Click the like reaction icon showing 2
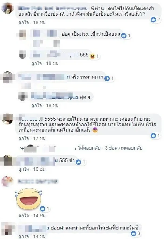This screenshot has height=239, width=166. click(153, 20)
